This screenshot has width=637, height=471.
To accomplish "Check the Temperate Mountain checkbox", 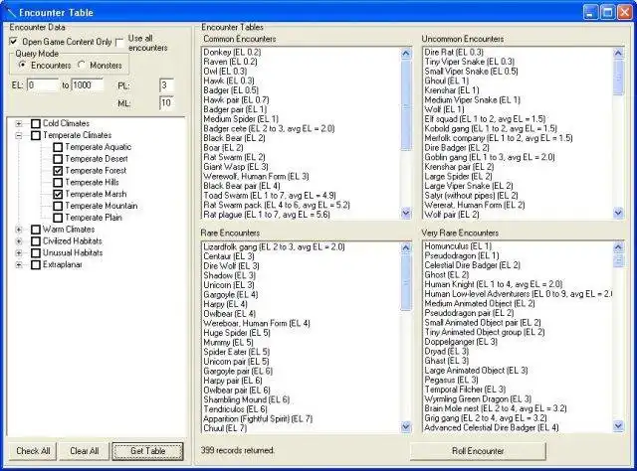I will click(58, 206).
